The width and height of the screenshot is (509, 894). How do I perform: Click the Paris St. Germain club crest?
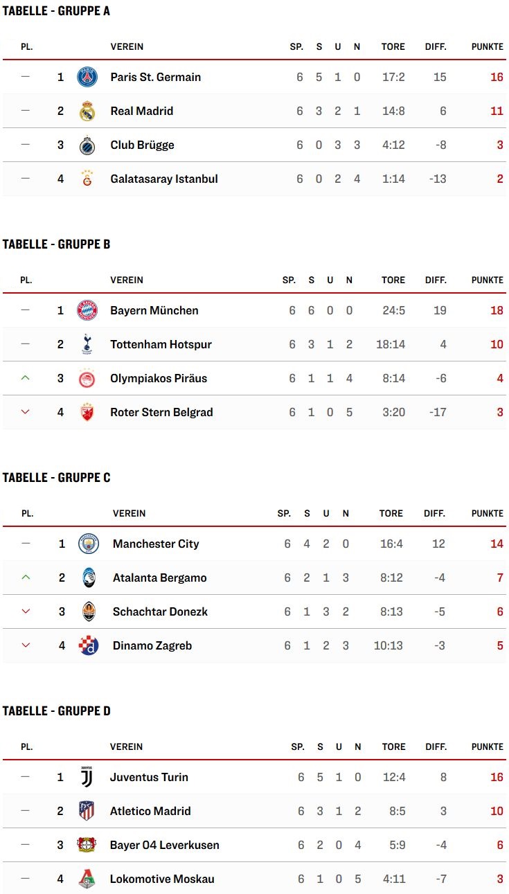tap(87, 77)
